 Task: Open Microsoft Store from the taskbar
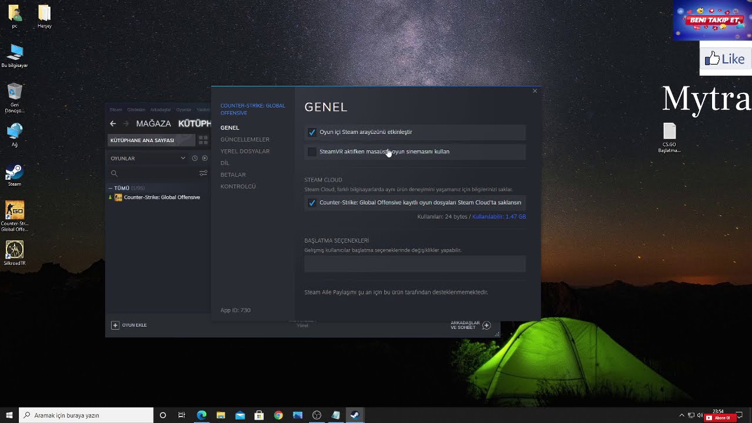(x=259, y=415)
